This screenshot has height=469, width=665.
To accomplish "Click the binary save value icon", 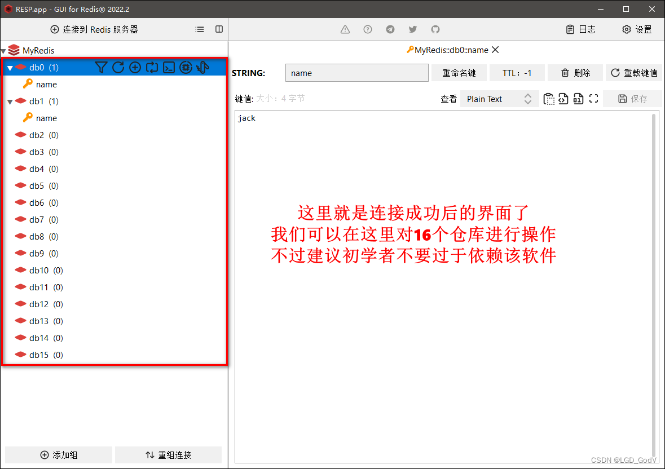I will (579, 99).
